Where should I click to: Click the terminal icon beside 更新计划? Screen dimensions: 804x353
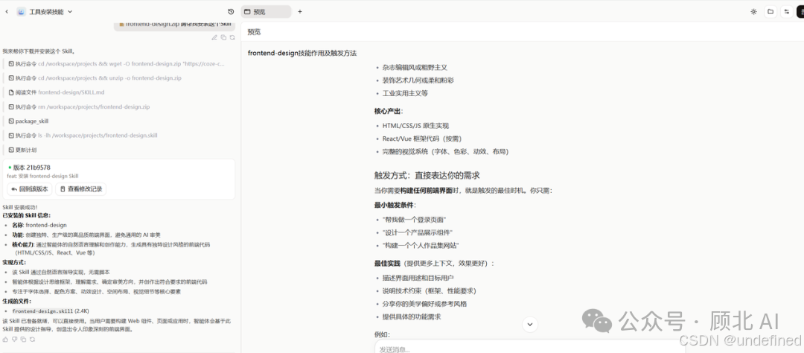11,150
